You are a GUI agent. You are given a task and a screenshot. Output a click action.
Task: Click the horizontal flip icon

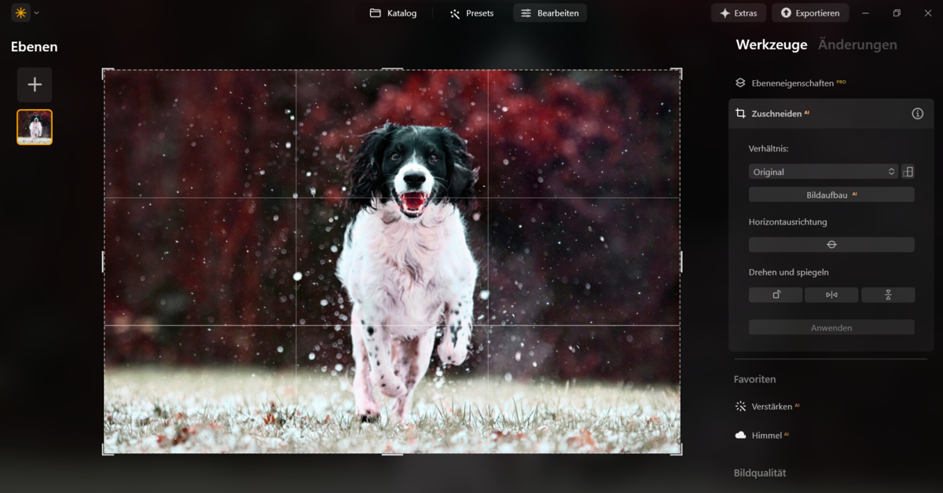tap(831, 294)
